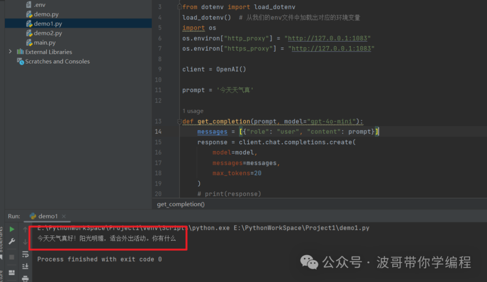The width and height of the screenshot is (487, 282).
Task: Click 'model=model,' on line 16
Action: 235,153
